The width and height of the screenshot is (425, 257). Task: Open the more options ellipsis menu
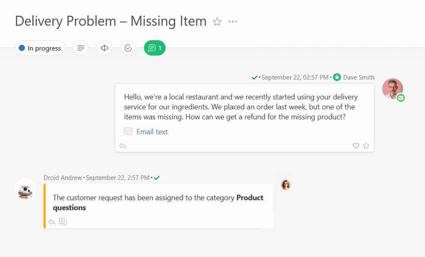click(x=233, y=22)
